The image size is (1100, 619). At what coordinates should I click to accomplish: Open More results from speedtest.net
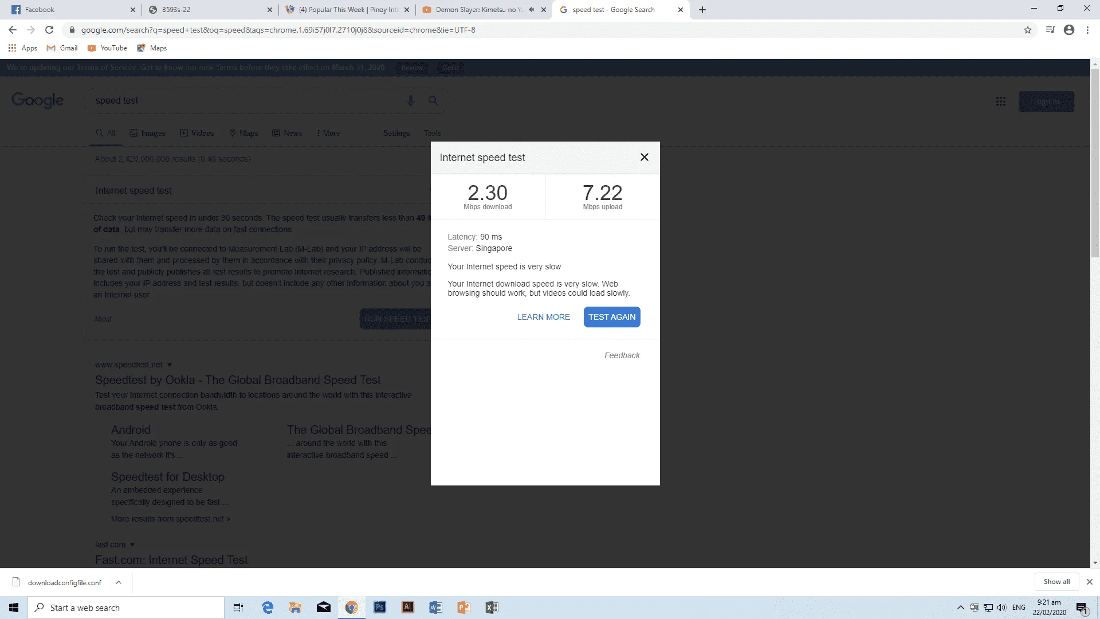[x=171, y=519]
